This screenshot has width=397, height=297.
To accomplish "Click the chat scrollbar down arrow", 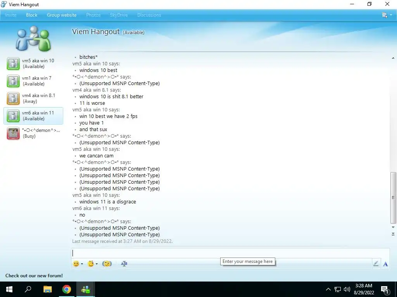I will [393, 227].
